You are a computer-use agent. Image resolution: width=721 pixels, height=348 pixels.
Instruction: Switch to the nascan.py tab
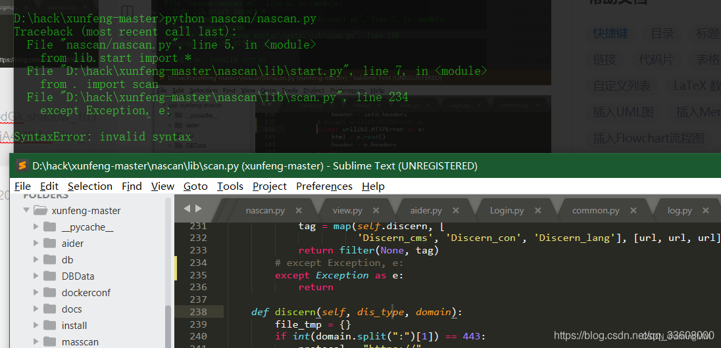point(265,211)
